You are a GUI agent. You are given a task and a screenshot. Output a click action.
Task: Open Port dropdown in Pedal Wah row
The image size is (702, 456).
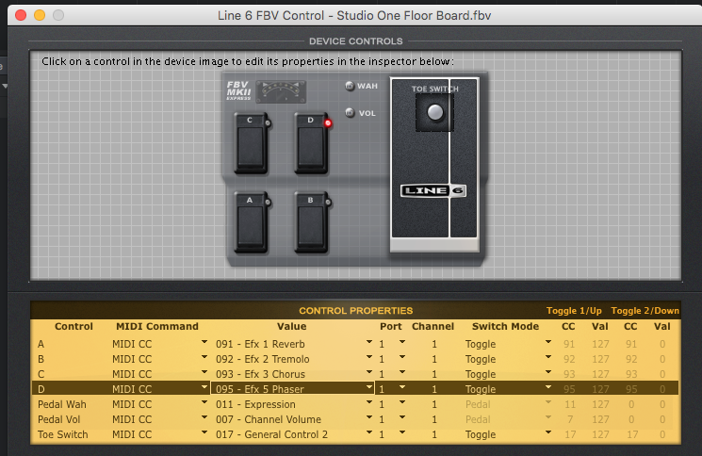point(402,402)
